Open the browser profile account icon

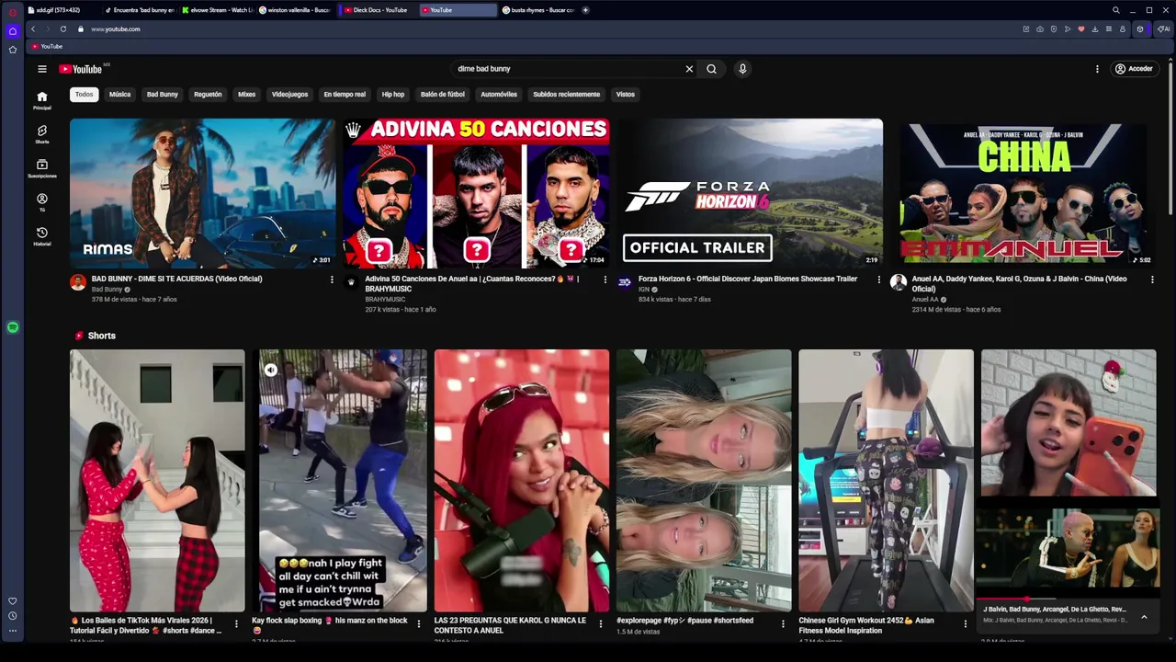coord(1122,29)
